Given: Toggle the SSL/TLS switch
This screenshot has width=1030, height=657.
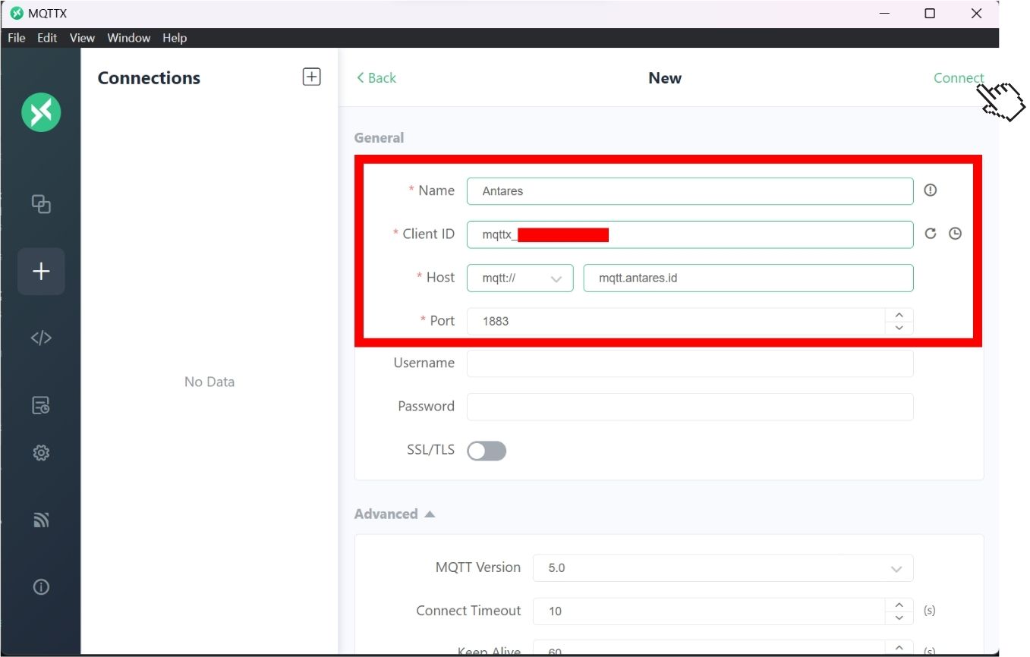Looking at the screenshot, I should click(x=487, y=451).
